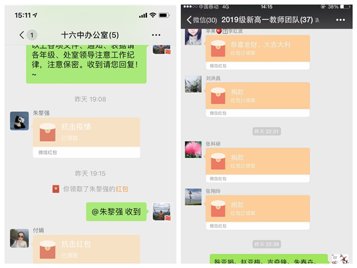Tap the muted bell icon by group title
Screen dimensions: 357x268
point(317,20)
